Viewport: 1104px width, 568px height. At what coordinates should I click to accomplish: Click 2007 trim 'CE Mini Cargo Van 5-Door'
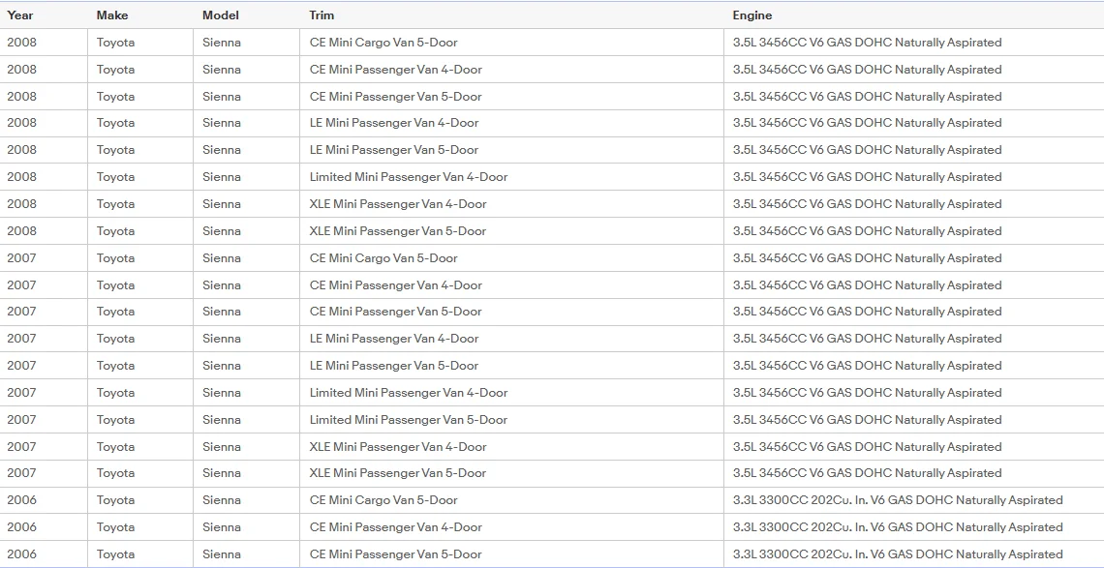tap(383, 258)
